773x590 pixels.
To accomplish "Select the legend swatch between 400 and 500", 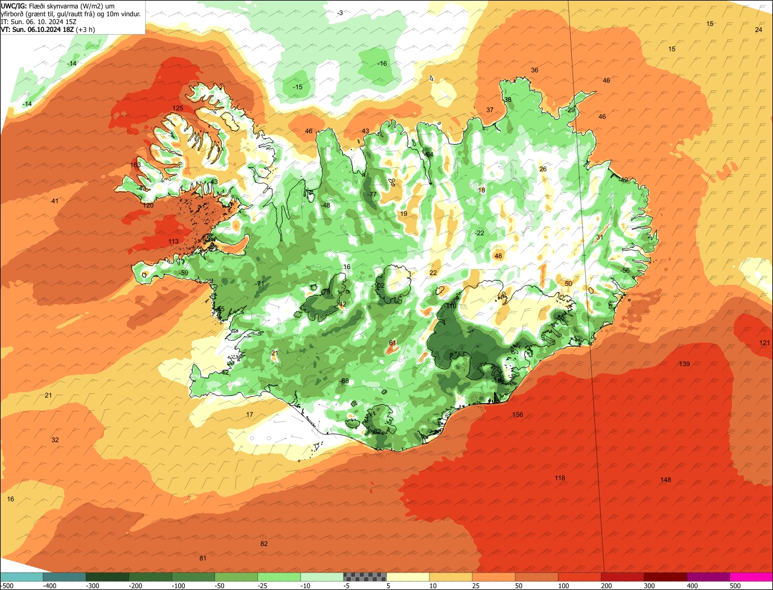I will [708, 577].
